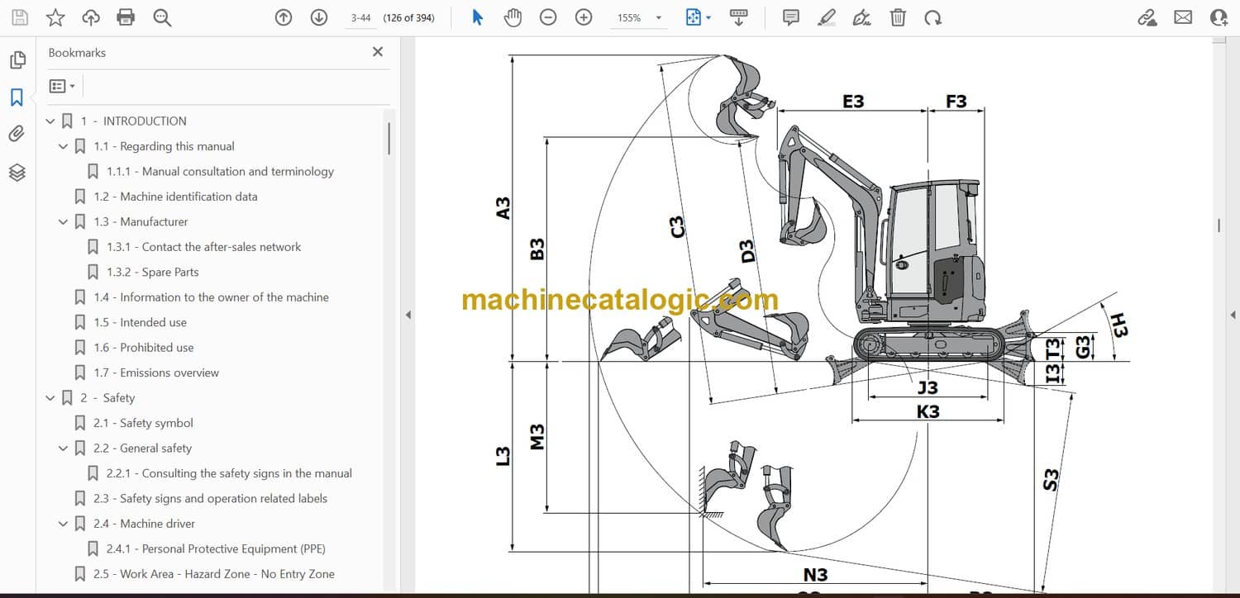Open the Page Thumbnails side panel

(x=17, y=60)
